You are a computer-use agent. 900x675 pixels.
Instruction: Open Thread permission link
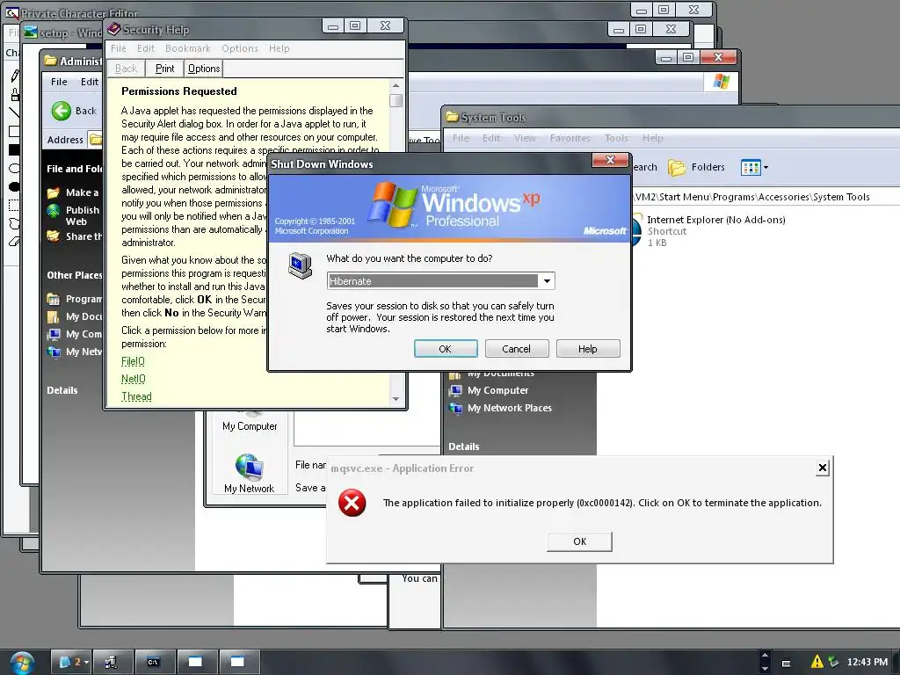[136, 396]
